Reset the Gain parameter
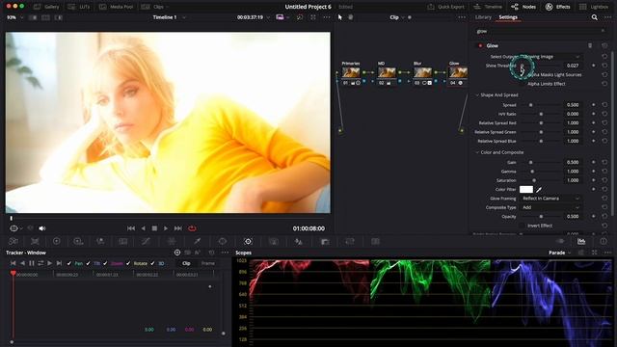 coord(604,162)
